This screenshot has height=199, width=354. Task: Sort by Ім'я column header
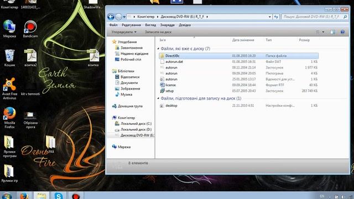(x=163, y=40)
